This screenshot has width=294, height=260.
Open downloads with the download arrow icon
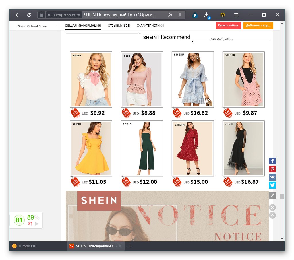point(206,15)
